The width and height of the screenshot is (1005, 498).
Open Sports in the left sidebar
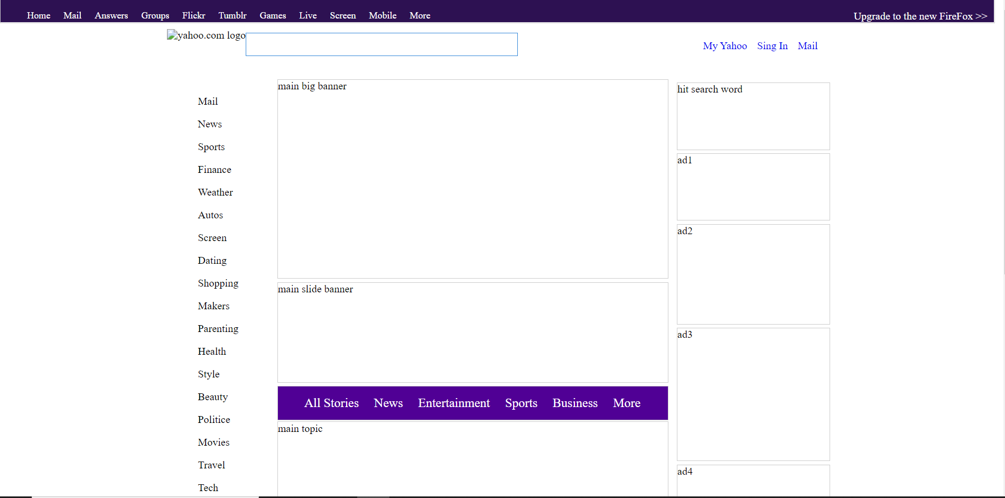pyautogui.click(x=211, y=147)
